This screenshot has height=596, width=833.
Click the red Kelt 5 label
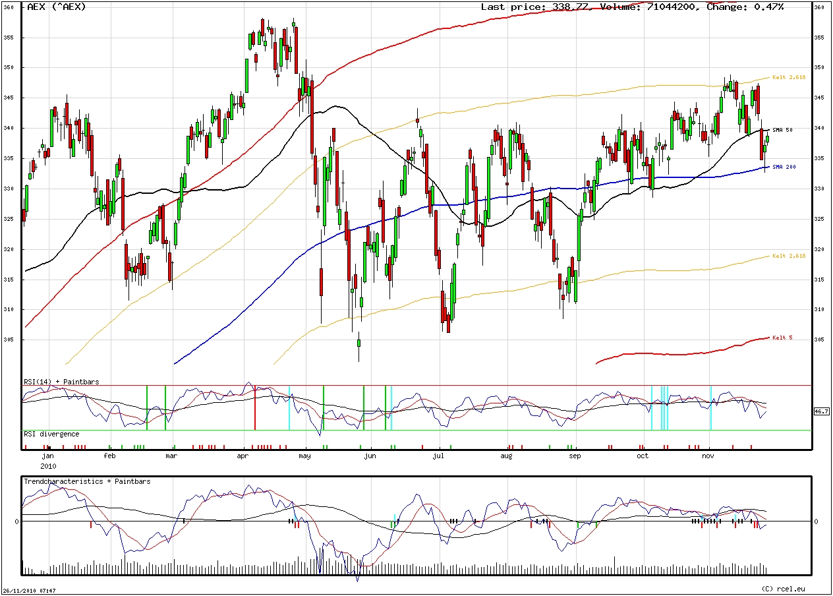pyautogui.click(x=782, y=338)
